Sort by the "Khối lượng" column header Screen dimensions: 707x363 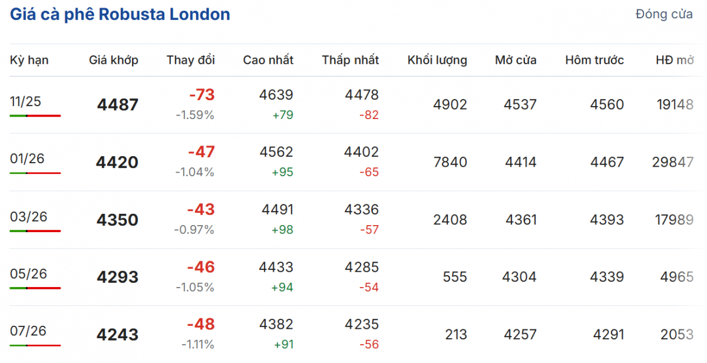(437, 60)
